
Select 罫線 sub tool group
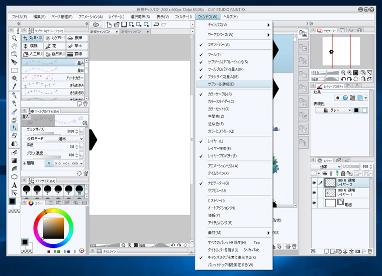pos(77,54)
